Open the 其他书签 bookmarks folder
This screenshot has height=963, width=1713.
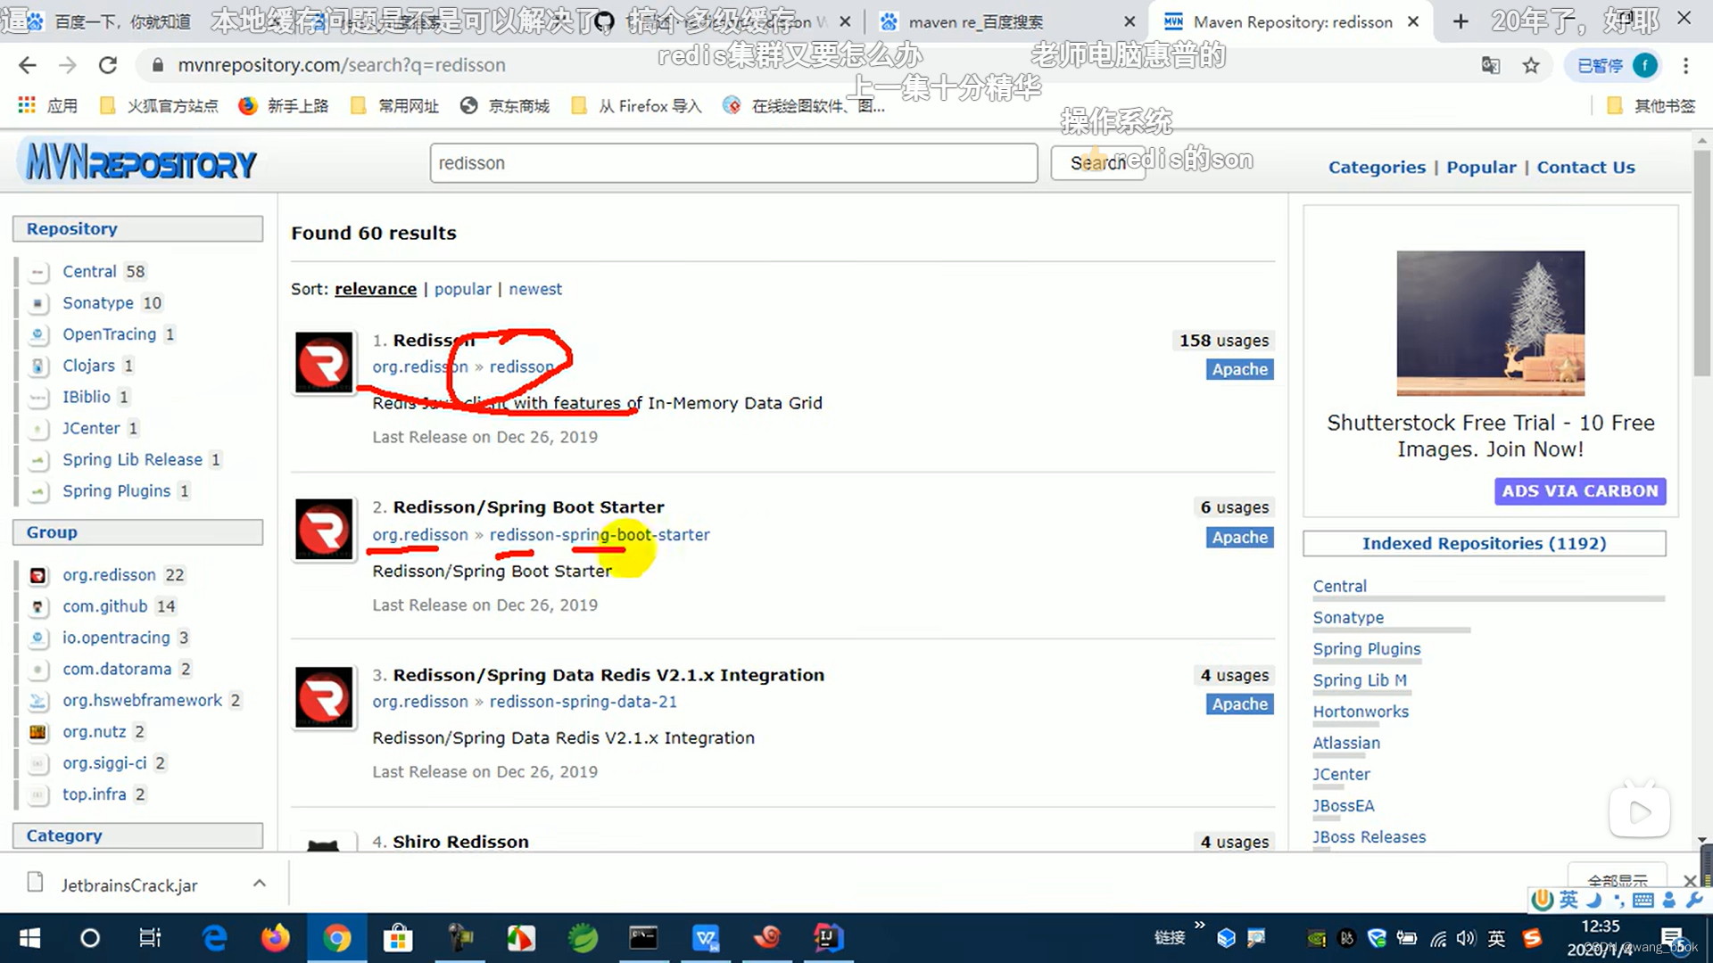pyautogui.click(x=1651, y=106)
